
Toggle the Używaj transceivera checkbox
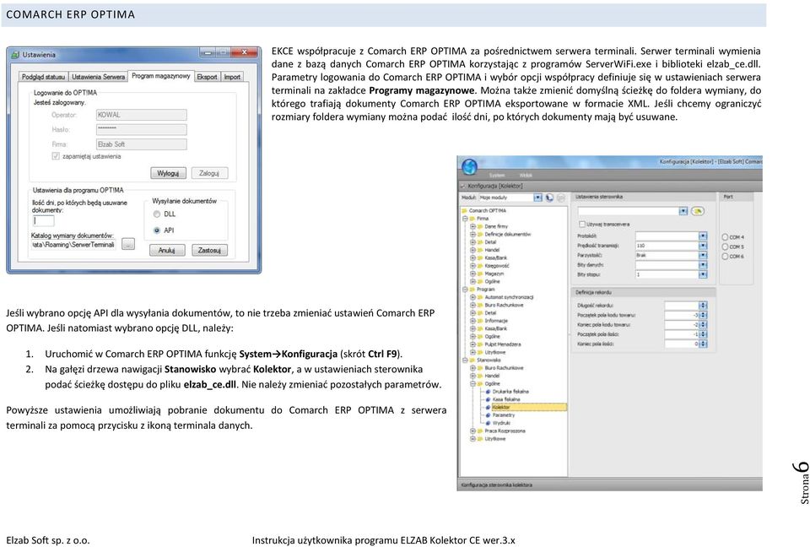click(582, 225)
